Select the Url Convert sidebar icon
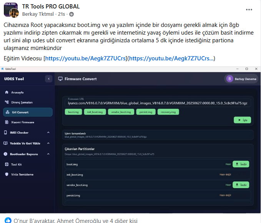Screen dimensions: 261x223 [7, 112]
